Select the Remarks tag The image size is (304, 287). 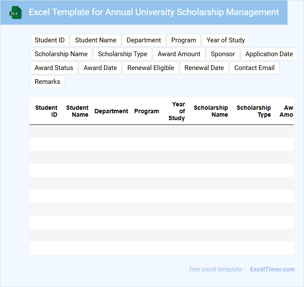point(47,82)
